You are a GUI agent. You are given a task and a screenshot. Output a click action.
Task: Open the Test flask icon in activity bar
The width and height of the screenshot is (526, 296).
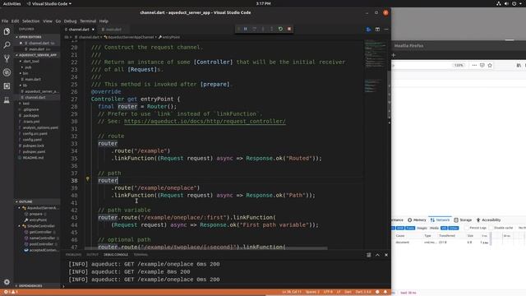7,100
